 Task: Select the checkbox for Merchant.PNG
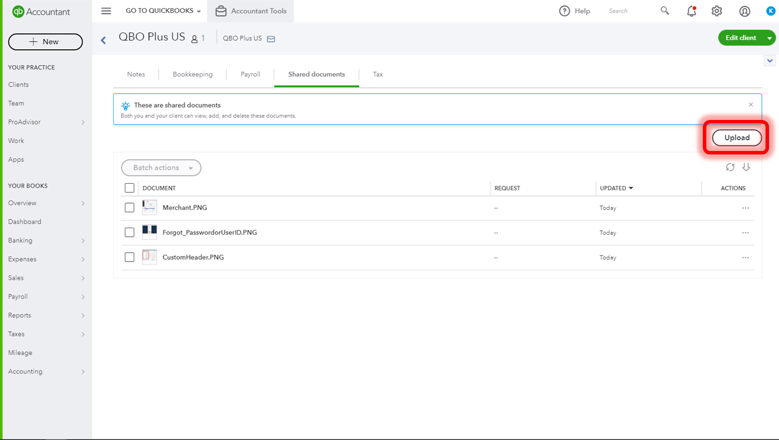(129, 208)
